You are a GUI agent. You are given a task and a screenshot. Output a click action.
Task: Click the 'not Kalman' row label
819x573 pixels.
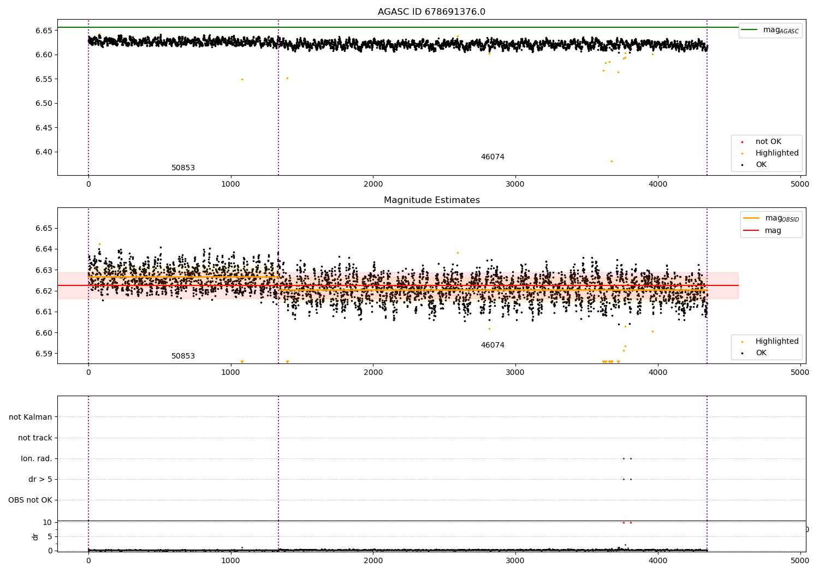click(x=31, y=417)
